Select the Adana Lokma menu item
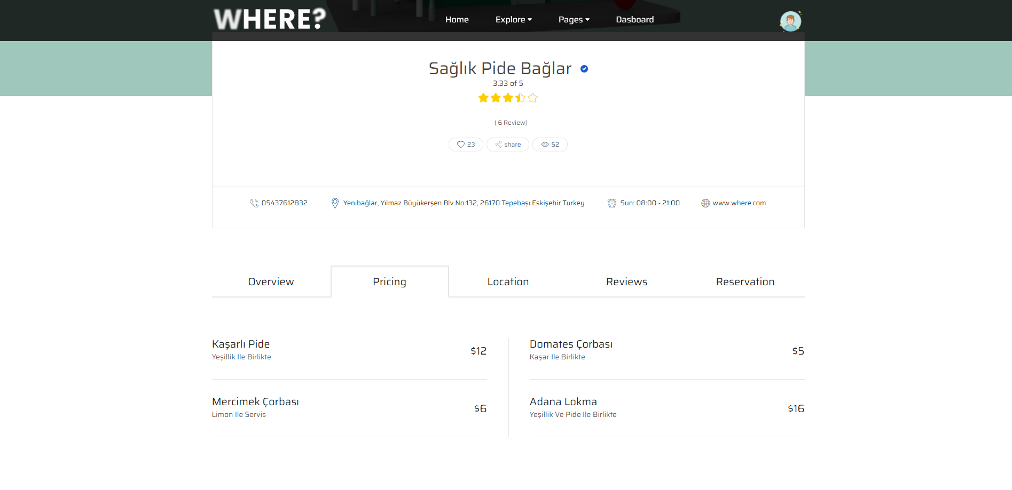The width and height of the screenshot is (1012, 490). pos(563,401)
